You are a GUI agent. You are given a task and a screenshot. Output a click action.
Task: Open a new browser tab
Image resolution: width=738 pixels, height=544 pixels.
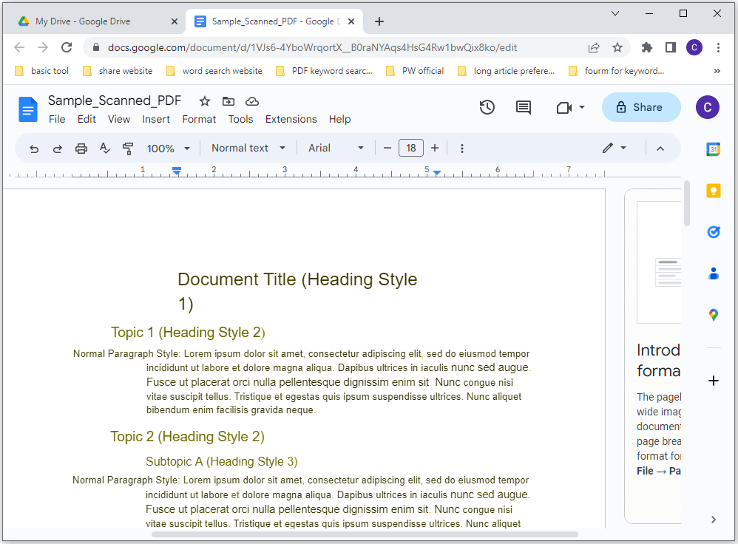click(379, 21)
